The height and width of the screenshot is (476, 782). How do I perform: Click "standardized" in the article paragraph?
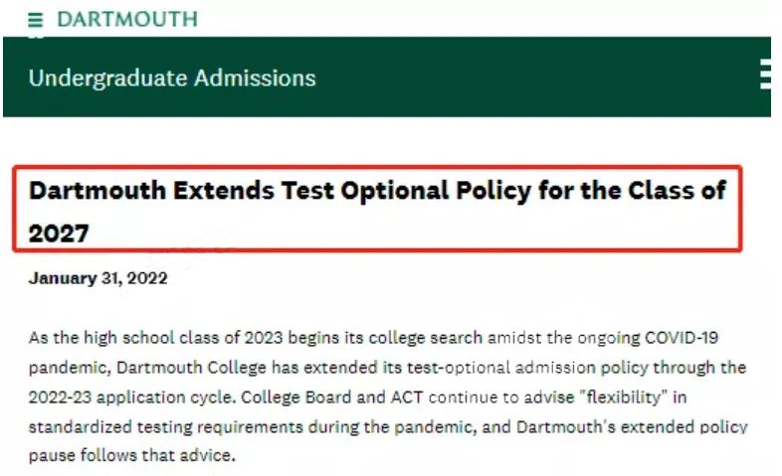click(75, 428)
